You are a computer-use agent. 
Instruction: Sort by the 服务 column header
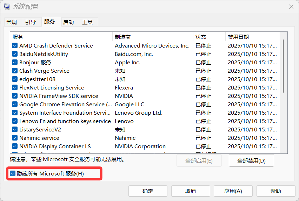click(x=61, y=37)
